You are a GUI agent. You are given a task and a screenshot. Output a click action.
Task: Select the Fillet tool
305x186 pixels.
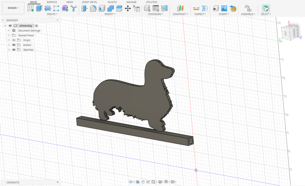pyautogui.click(x=93, y=8)
